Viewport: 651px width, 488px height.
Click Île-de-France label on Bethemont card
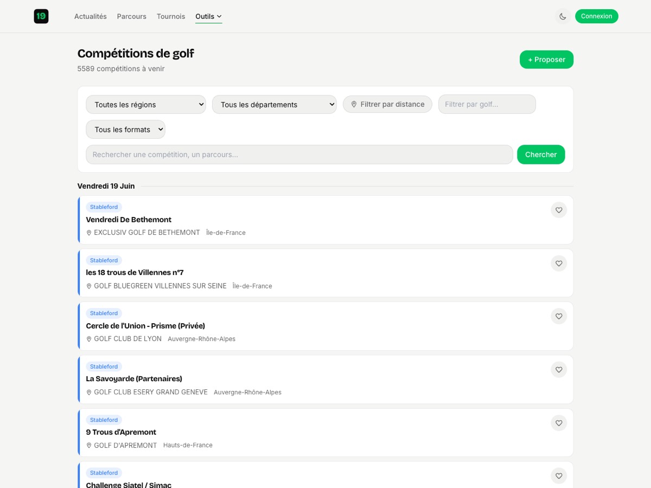pyautogui.click(x=226, y=233)
